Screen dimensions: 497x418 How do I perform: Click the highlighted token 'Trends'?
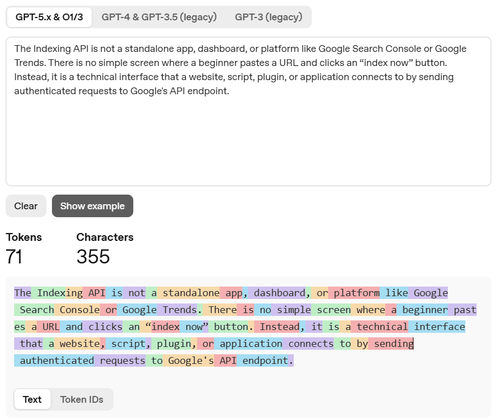pos(177,310)
